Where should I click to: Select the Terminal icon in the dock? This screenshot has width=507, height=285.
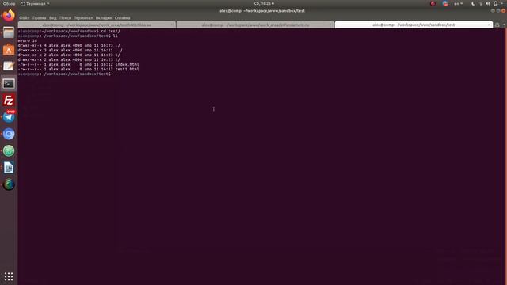9,83
